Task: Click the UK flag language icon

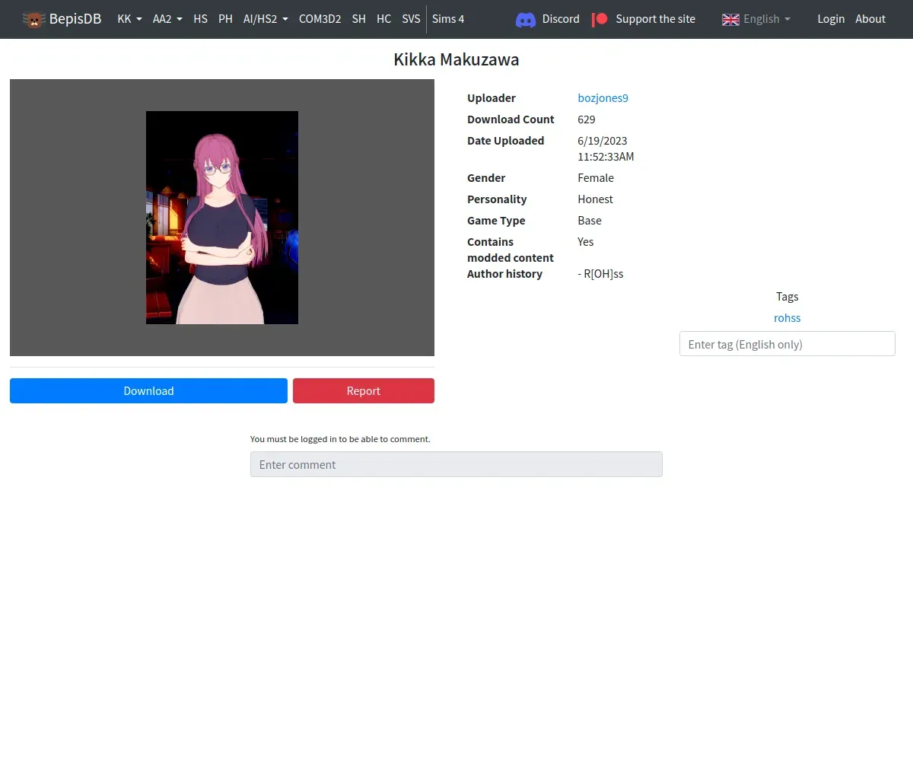Action: coord(730,19)
